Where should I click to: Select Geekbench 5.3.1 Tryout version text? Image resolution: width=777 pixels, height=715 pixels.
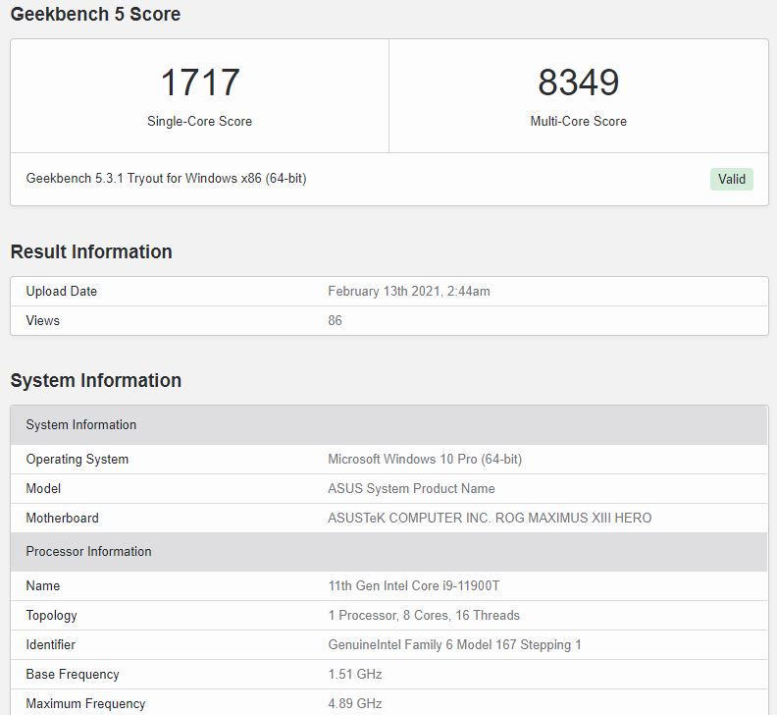tap(166, 178)
